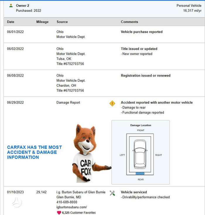The width and height of the screenshot is (205, 215).
Task: Click the faded dealer logo under 01/10/2023
Action: click(17, 202)
